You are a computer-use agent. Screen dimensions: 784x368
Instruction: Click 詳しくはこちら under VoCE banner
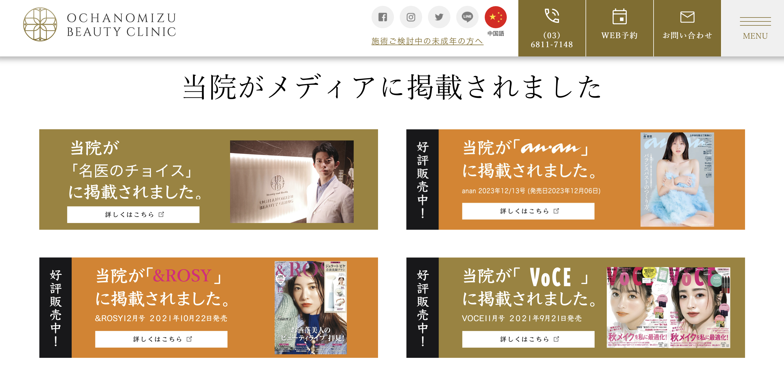click(528, 339)
